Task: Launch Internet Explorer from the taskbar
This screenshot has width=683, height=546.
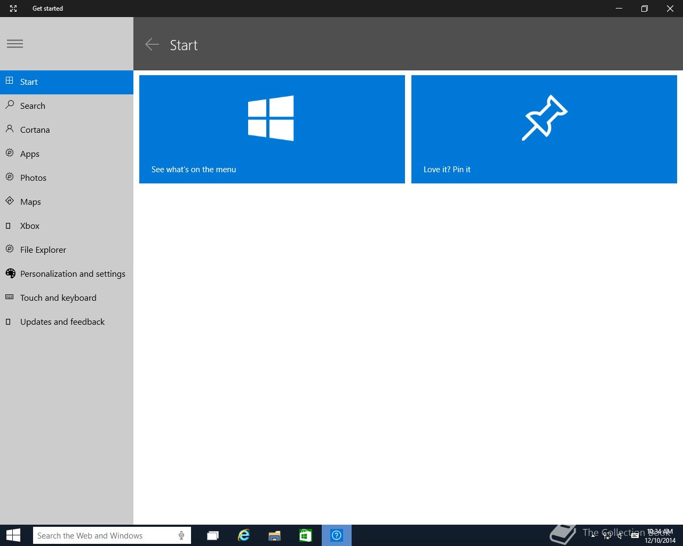Action: pyautogui.click(x=244, y=535)
